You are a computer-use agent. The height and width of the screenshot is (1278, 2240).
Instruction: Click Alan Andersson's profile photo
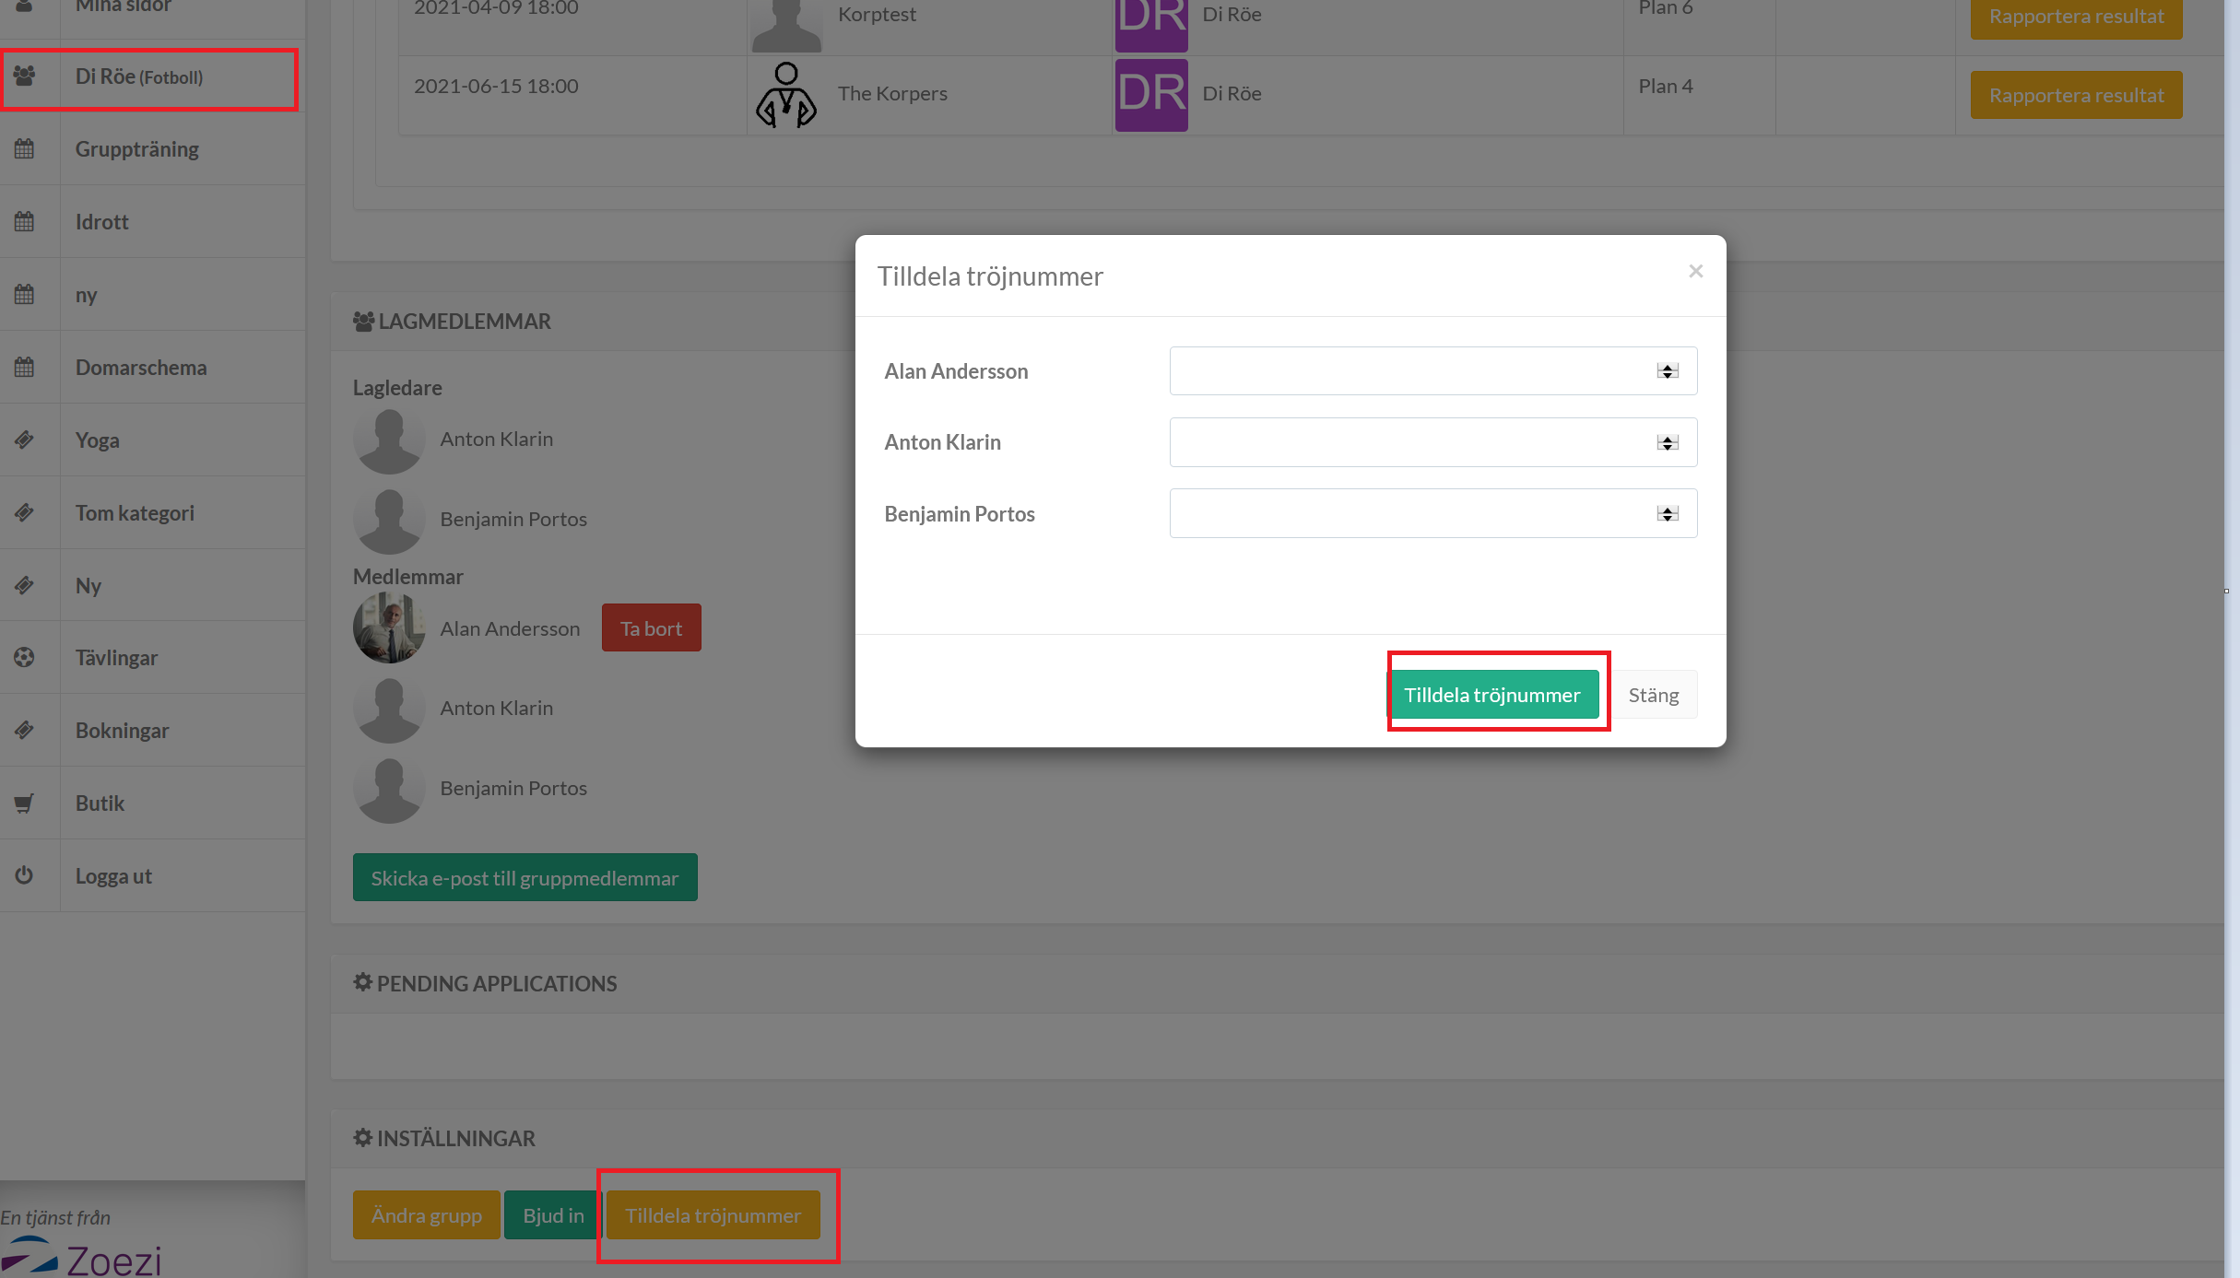coord(389,628)
